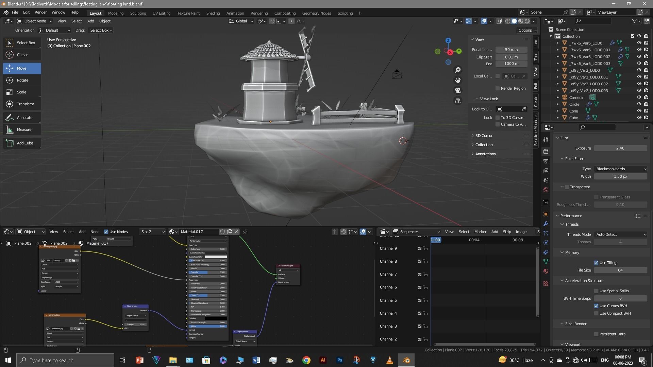This screenshot has width=653, height=367.
Task: Check the Persistent Data option
Action: (x=596, y=334)
